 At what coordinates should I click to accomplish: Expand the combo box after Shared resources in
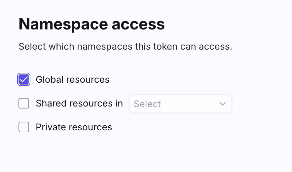[180, 104]
